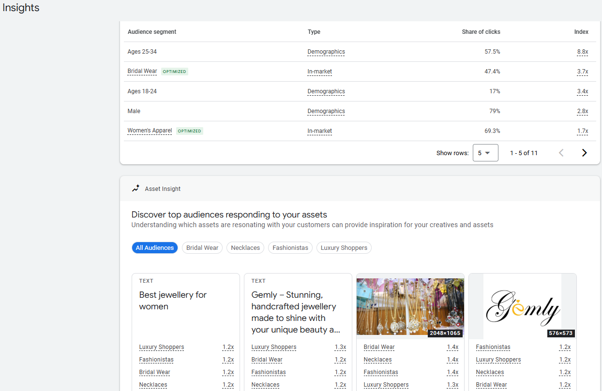602x391 pixels.
Task: Click Necklaces in Best jewellery card
Action: coord(153,385)
